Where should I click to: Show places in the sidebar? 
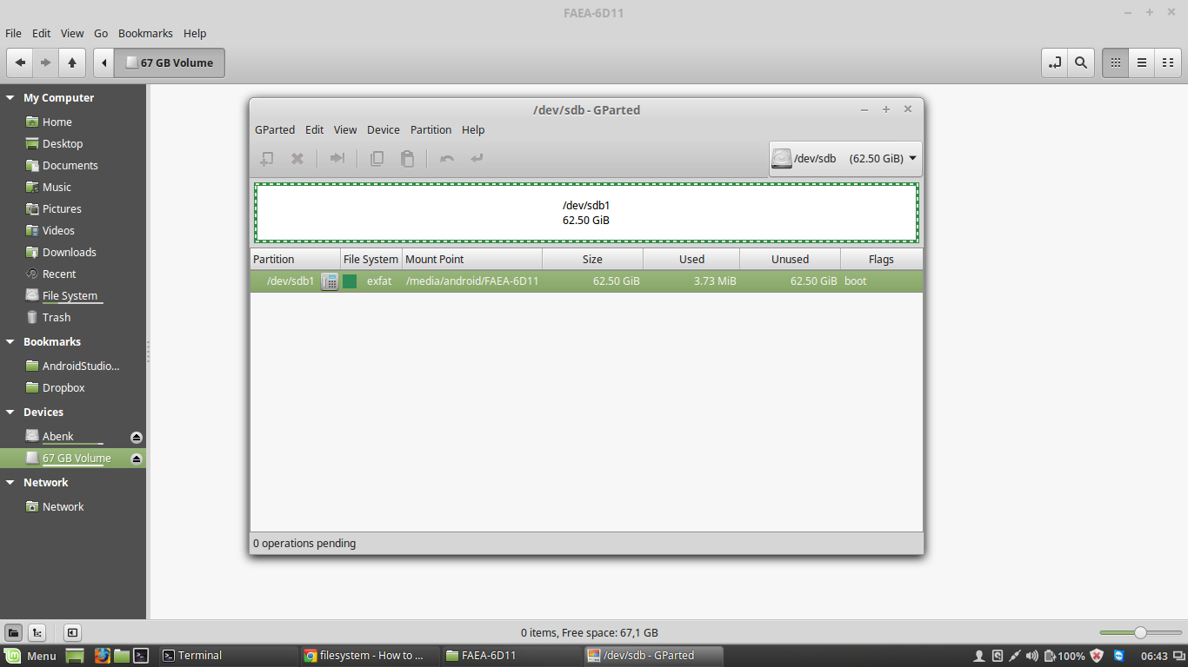pos(14,633)
